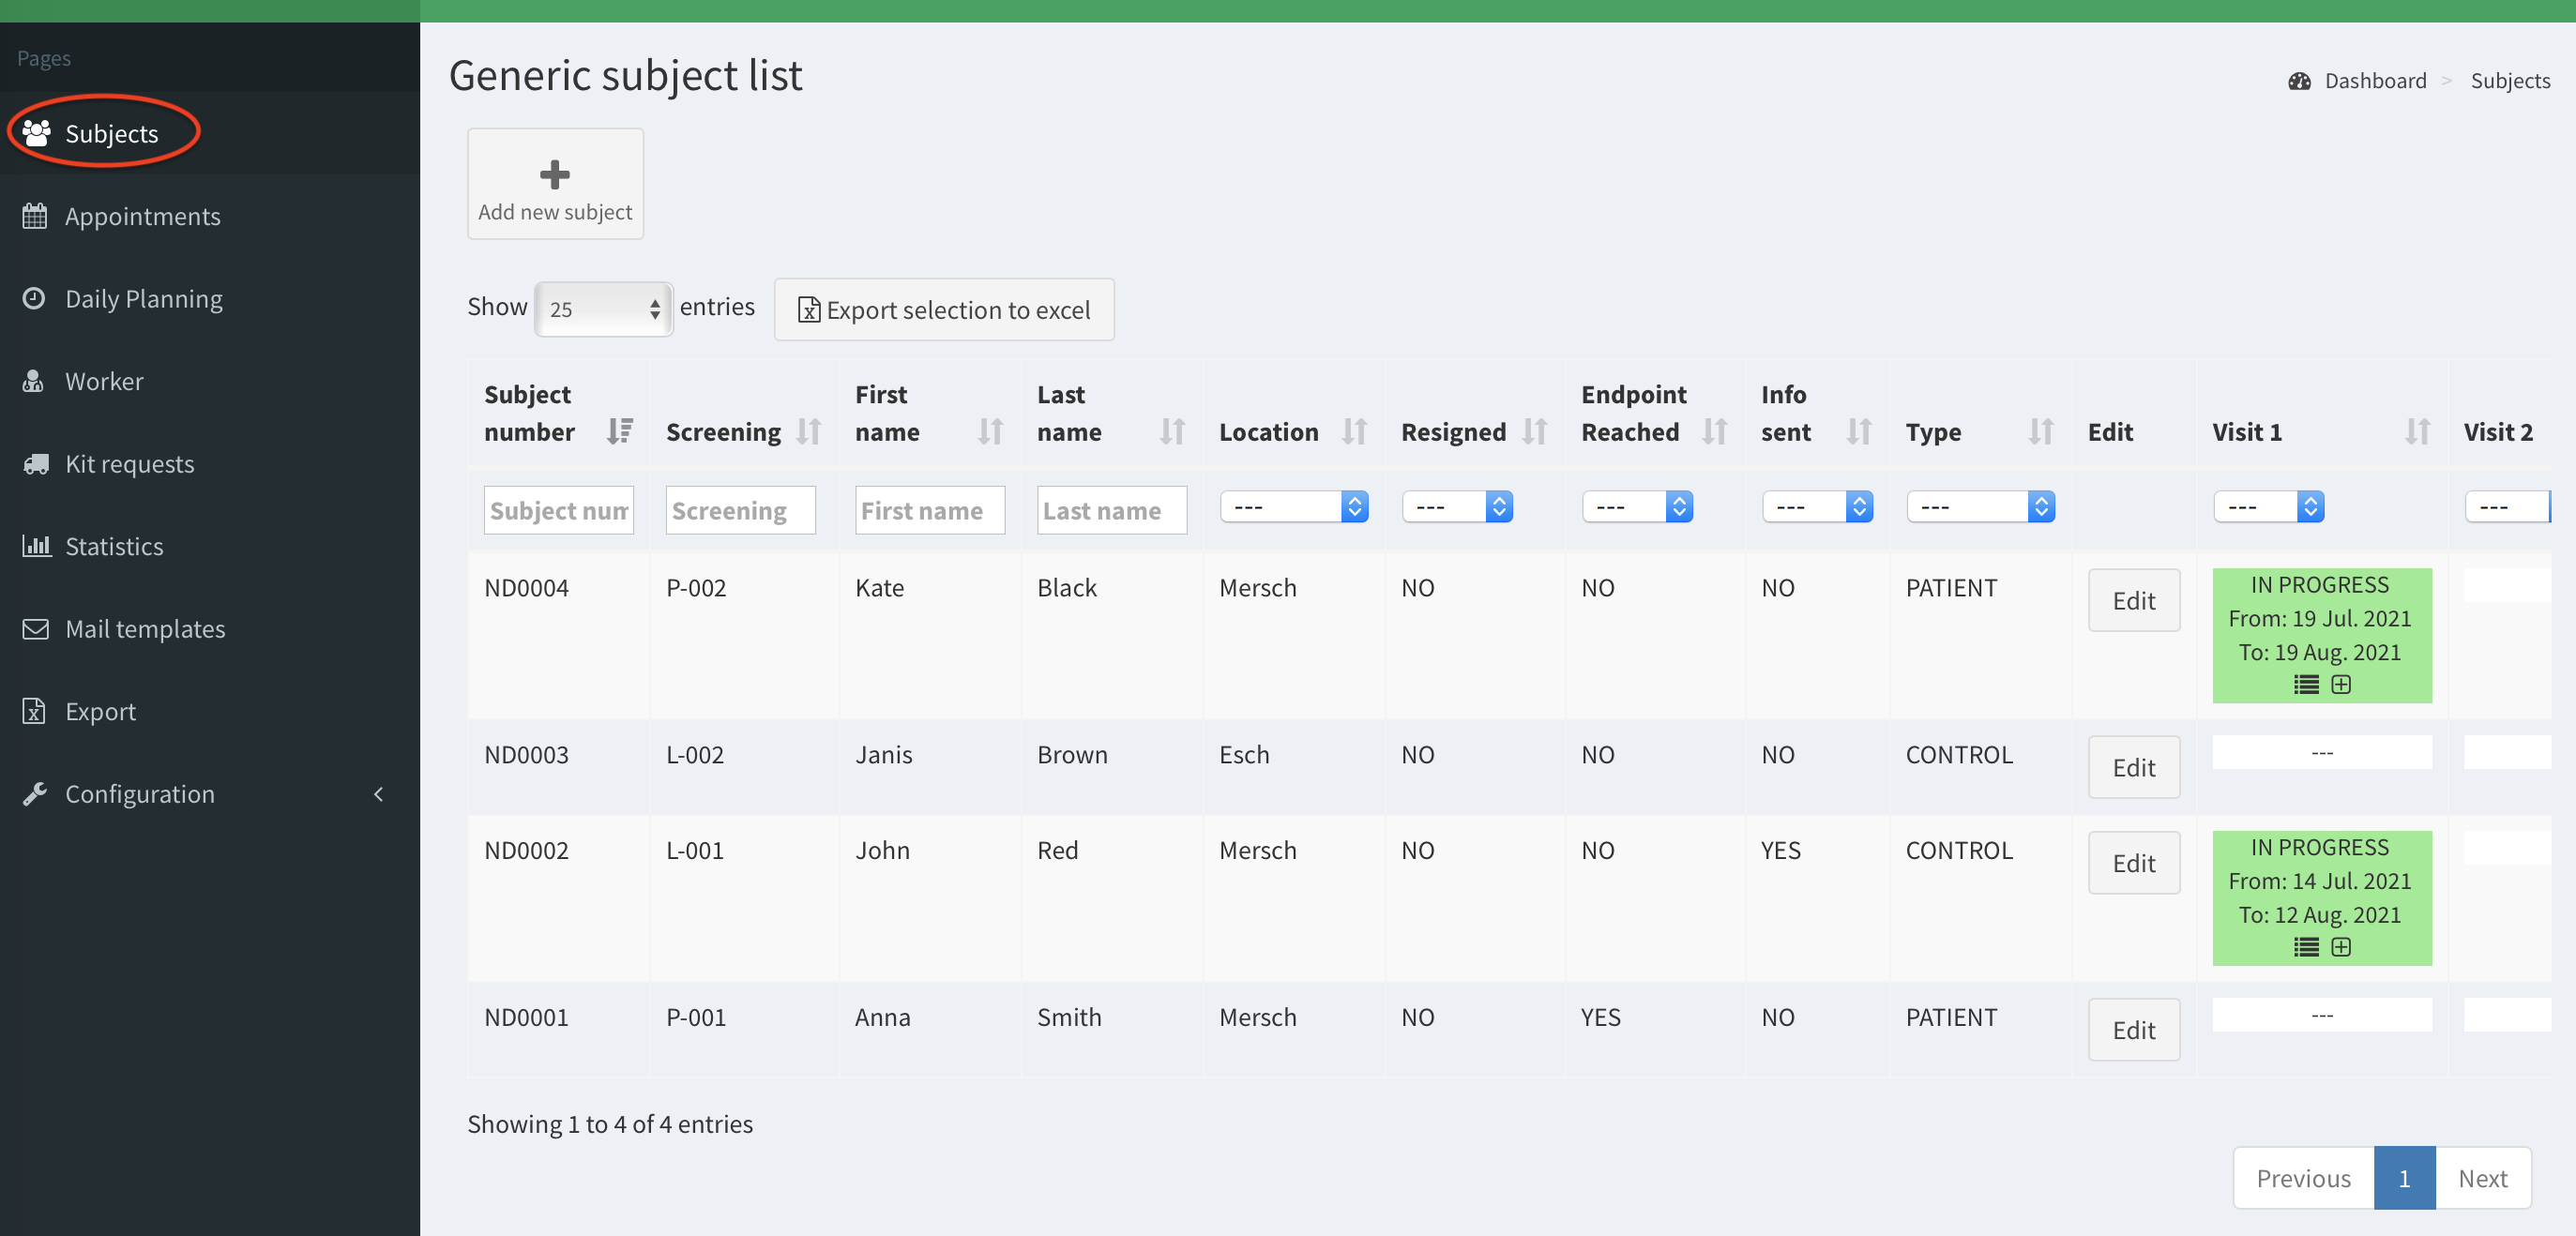Edit subject ND0003 Janis Brown
The image size is (2576, 1236).
[x=2133, y=767]
